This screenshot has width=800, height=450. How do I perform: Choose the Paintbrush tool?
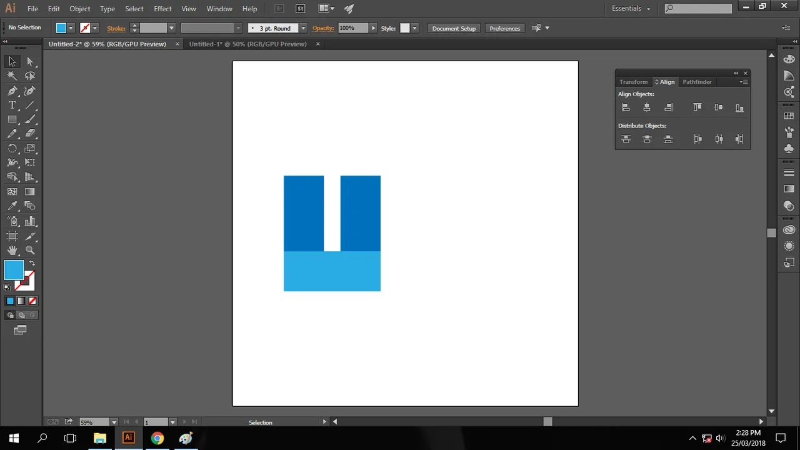coord(30,119)
